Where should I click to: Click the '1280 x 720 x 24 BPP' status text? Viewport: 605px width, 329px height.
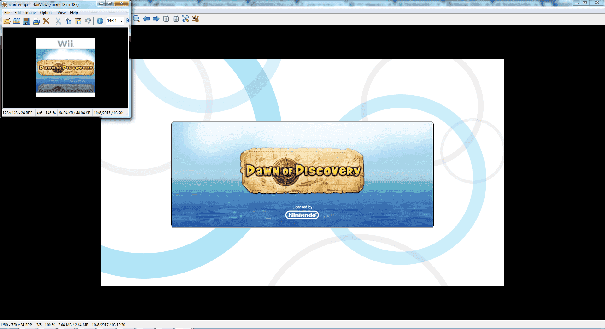point(16,325)
